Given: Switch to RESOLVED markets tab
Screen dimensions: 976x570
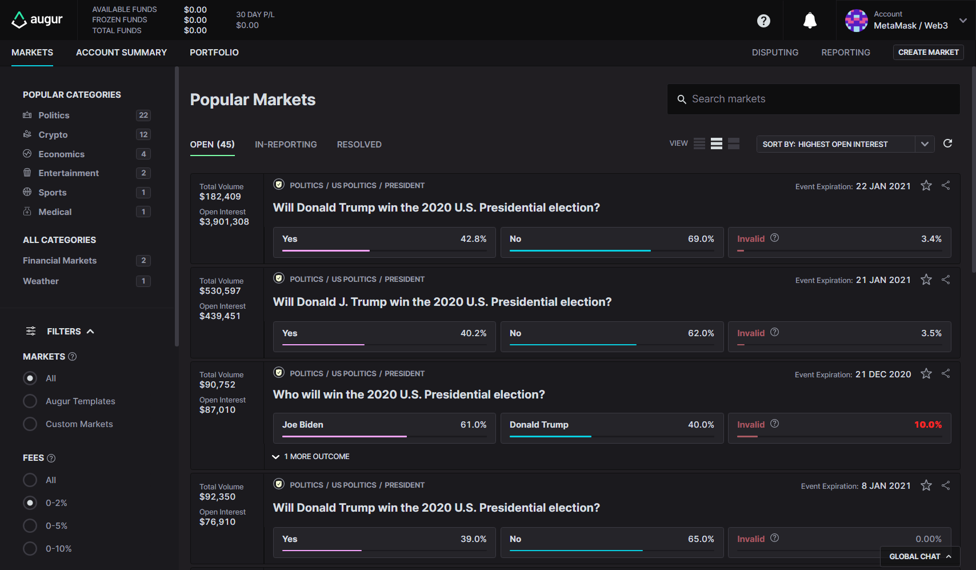Looking at the screenshot, I should (359, 145).
